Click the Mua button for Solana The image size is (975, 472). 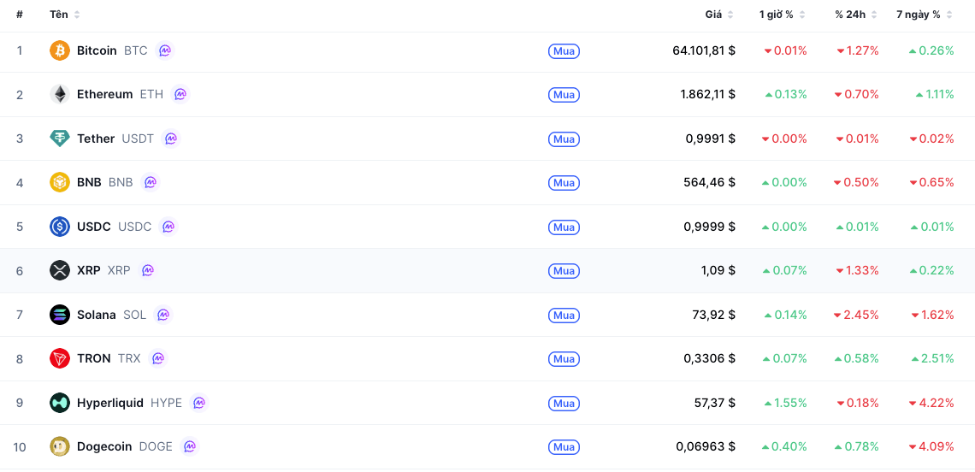coord(564,316)
